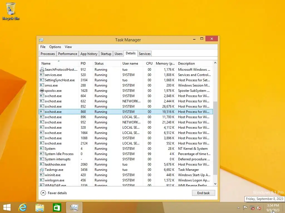The image size is (285, 213).
Task: Click the 19,516 K memory value
Action: click(x=168, y=111)
